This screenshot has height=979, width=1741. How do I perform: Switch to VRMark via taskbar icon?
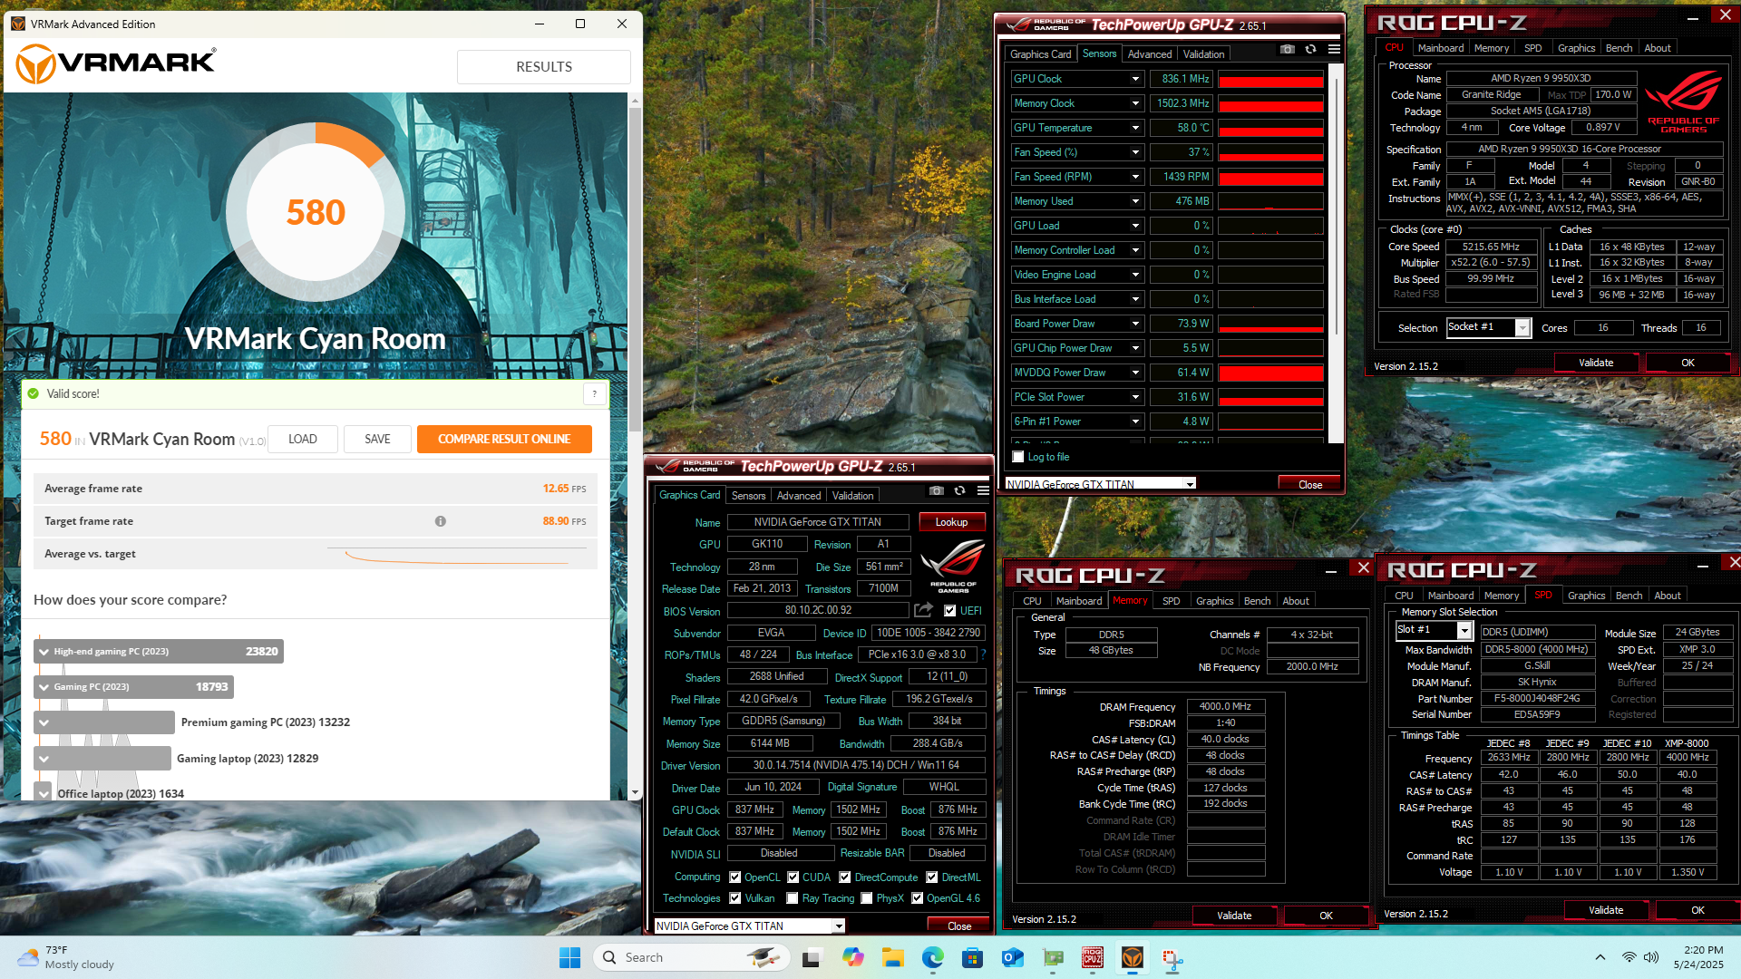[x=1133, y=957]
